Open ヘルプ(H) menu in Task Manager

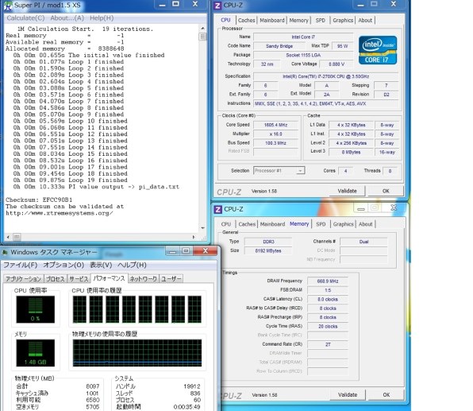click(x=132, y=265)
